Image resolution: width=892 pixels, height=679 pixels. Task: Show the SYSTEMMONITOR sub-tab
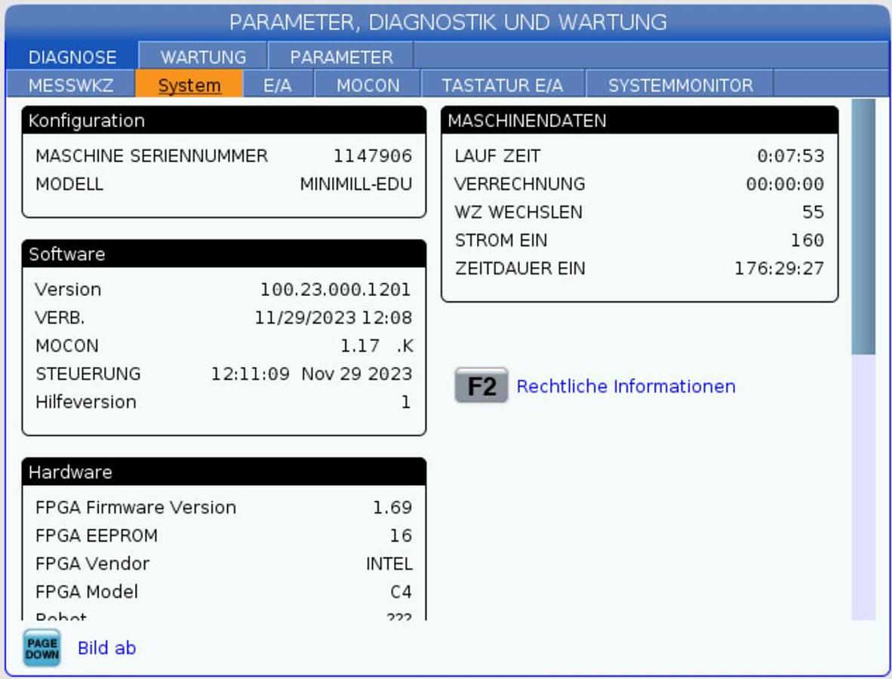[680, 85]
